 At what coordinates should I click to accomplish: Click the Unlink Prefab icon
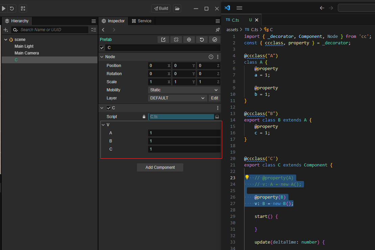tap(176, 40)
